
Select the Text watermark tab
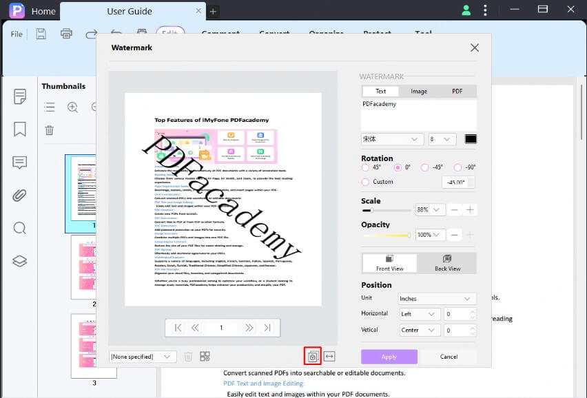coord(381,92)
